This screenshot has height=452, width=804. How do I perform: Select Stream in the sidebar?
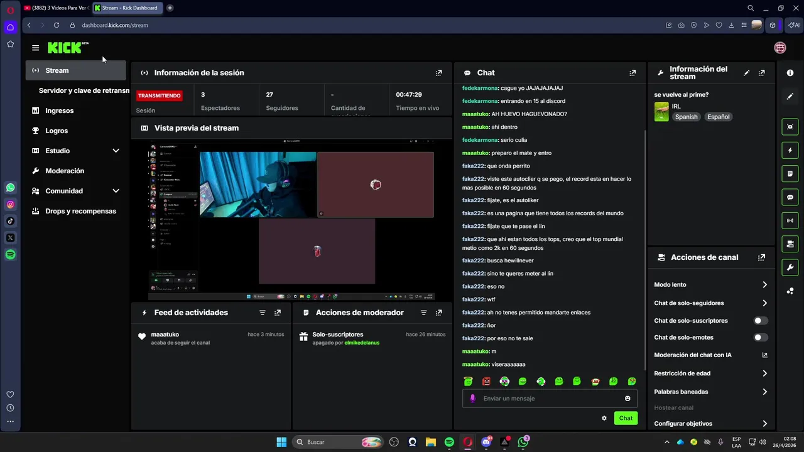pyautogui.click(x=76, y=70)
